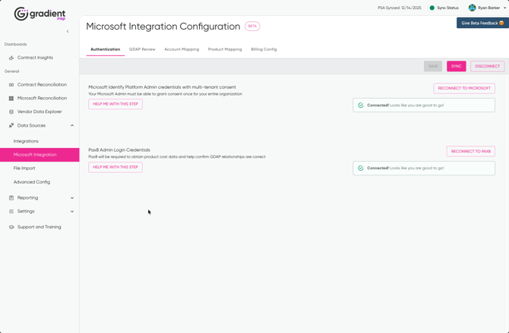Click the Gradient MSP logo
This screenshot has height=333, width=509.
[x=40, y=14]
